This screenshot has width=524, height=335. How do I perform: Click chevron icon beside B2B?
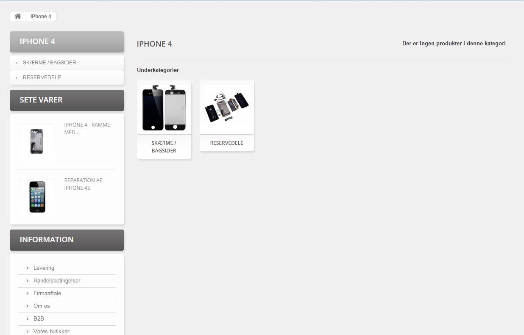tap(28, 319)
